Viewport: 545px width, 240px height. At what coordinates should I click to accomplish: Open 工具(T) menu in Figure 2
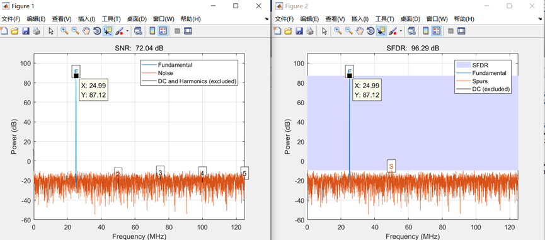pyautogui.click(x=385, y=19)
